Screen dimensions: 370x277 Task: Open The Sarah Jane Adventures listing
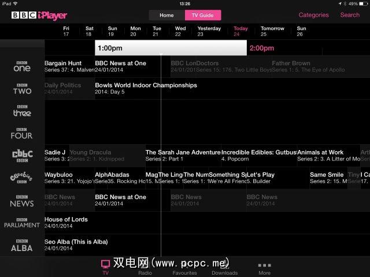[183, 155]
